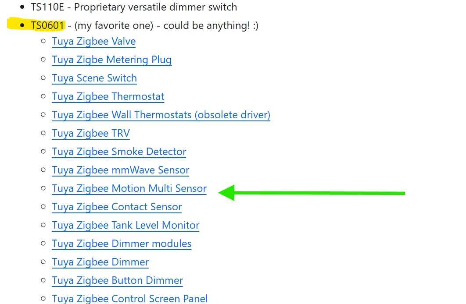The width and height of the screenshot is (466, 304).
Task: Click the green arrow pointing at Motion Multi Sensor
Action: click(x=312, y=193)
